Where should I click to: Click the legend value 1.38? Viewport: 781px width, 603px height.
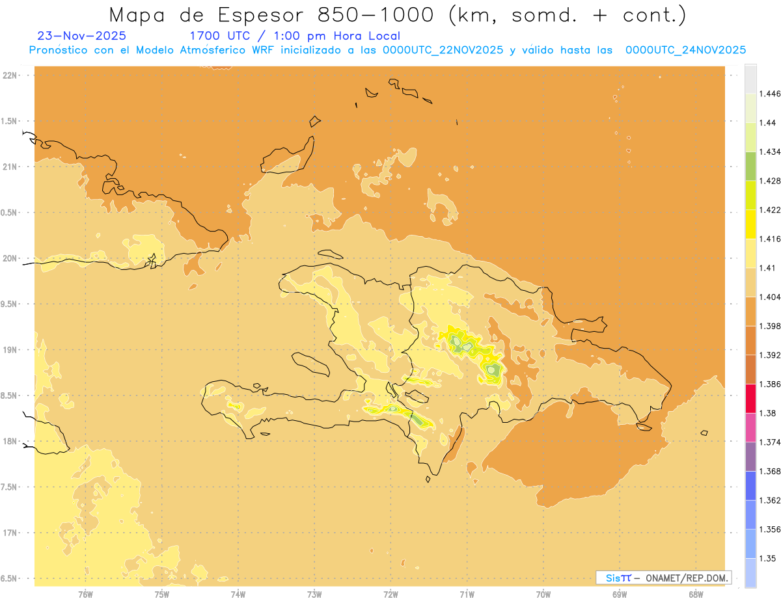(767, 413)
